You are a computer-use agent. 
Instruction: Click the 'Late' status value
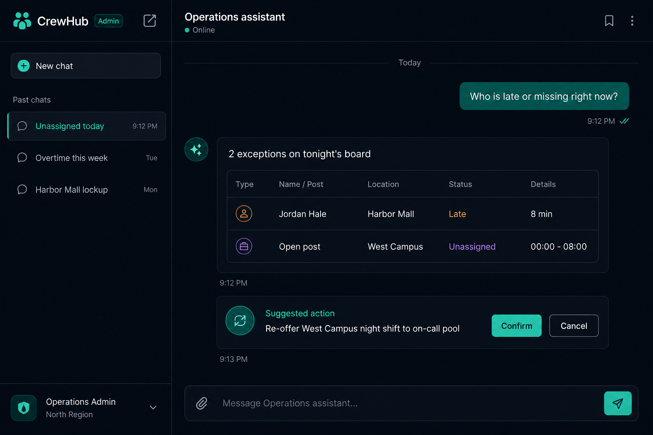457,214
